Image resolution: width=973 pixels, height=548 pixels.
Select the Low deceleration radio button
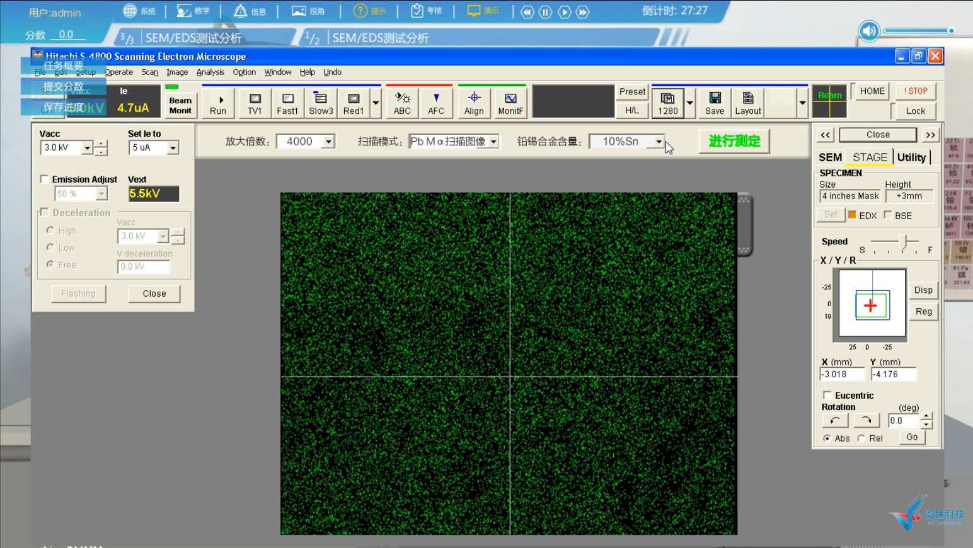[x=50, y=248]
